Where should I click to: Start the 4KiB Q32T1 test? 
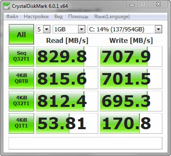click(21, 101)
